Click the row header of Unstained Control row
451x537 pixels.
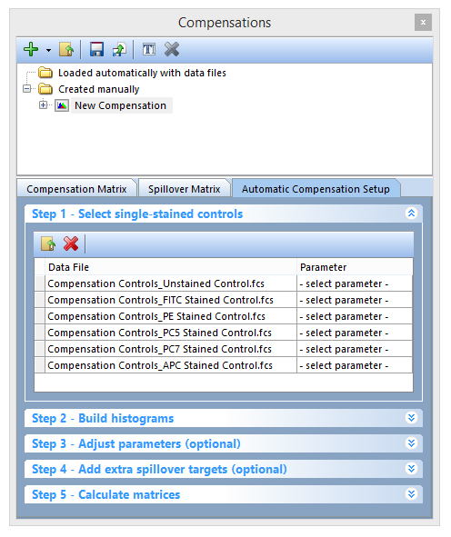[40, 283]
